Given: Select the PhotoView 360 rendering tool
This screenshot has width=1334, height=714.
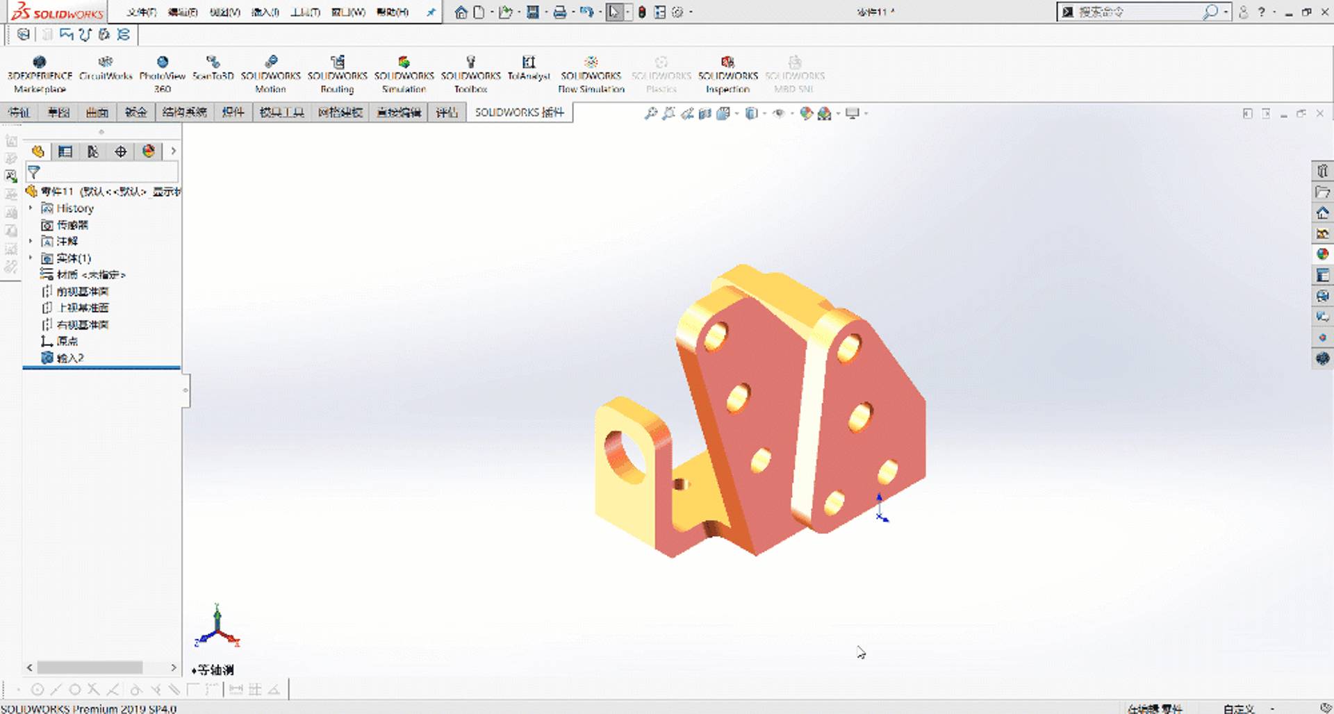Looking at the screenshot, I should (x=162, y=69).
